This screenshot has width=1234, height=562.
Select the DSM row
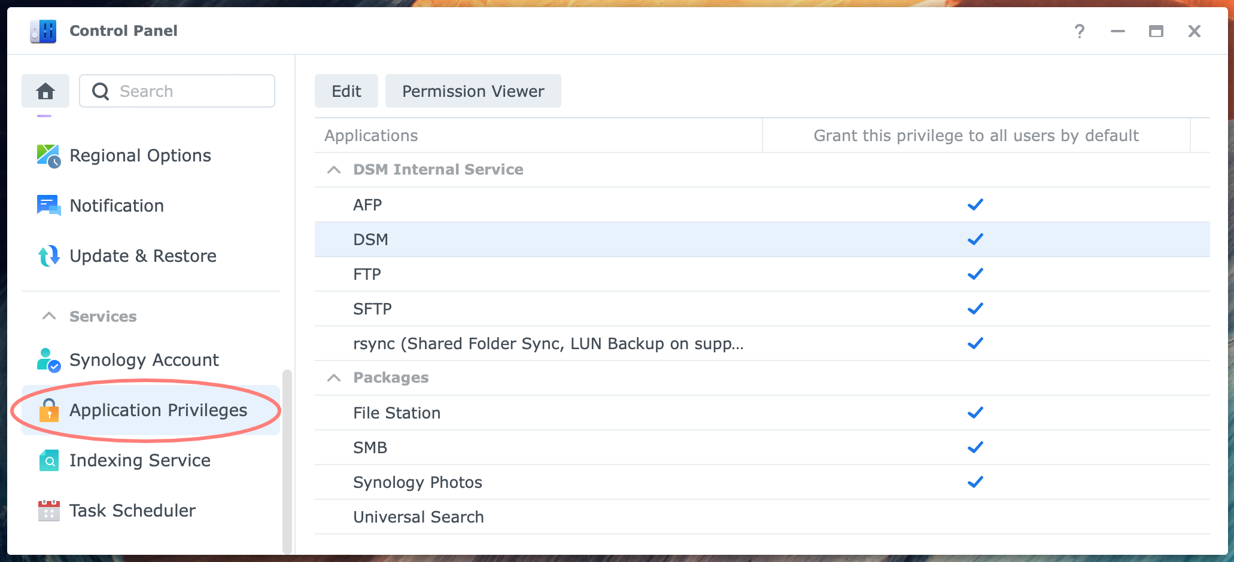(x=762, y=239)
